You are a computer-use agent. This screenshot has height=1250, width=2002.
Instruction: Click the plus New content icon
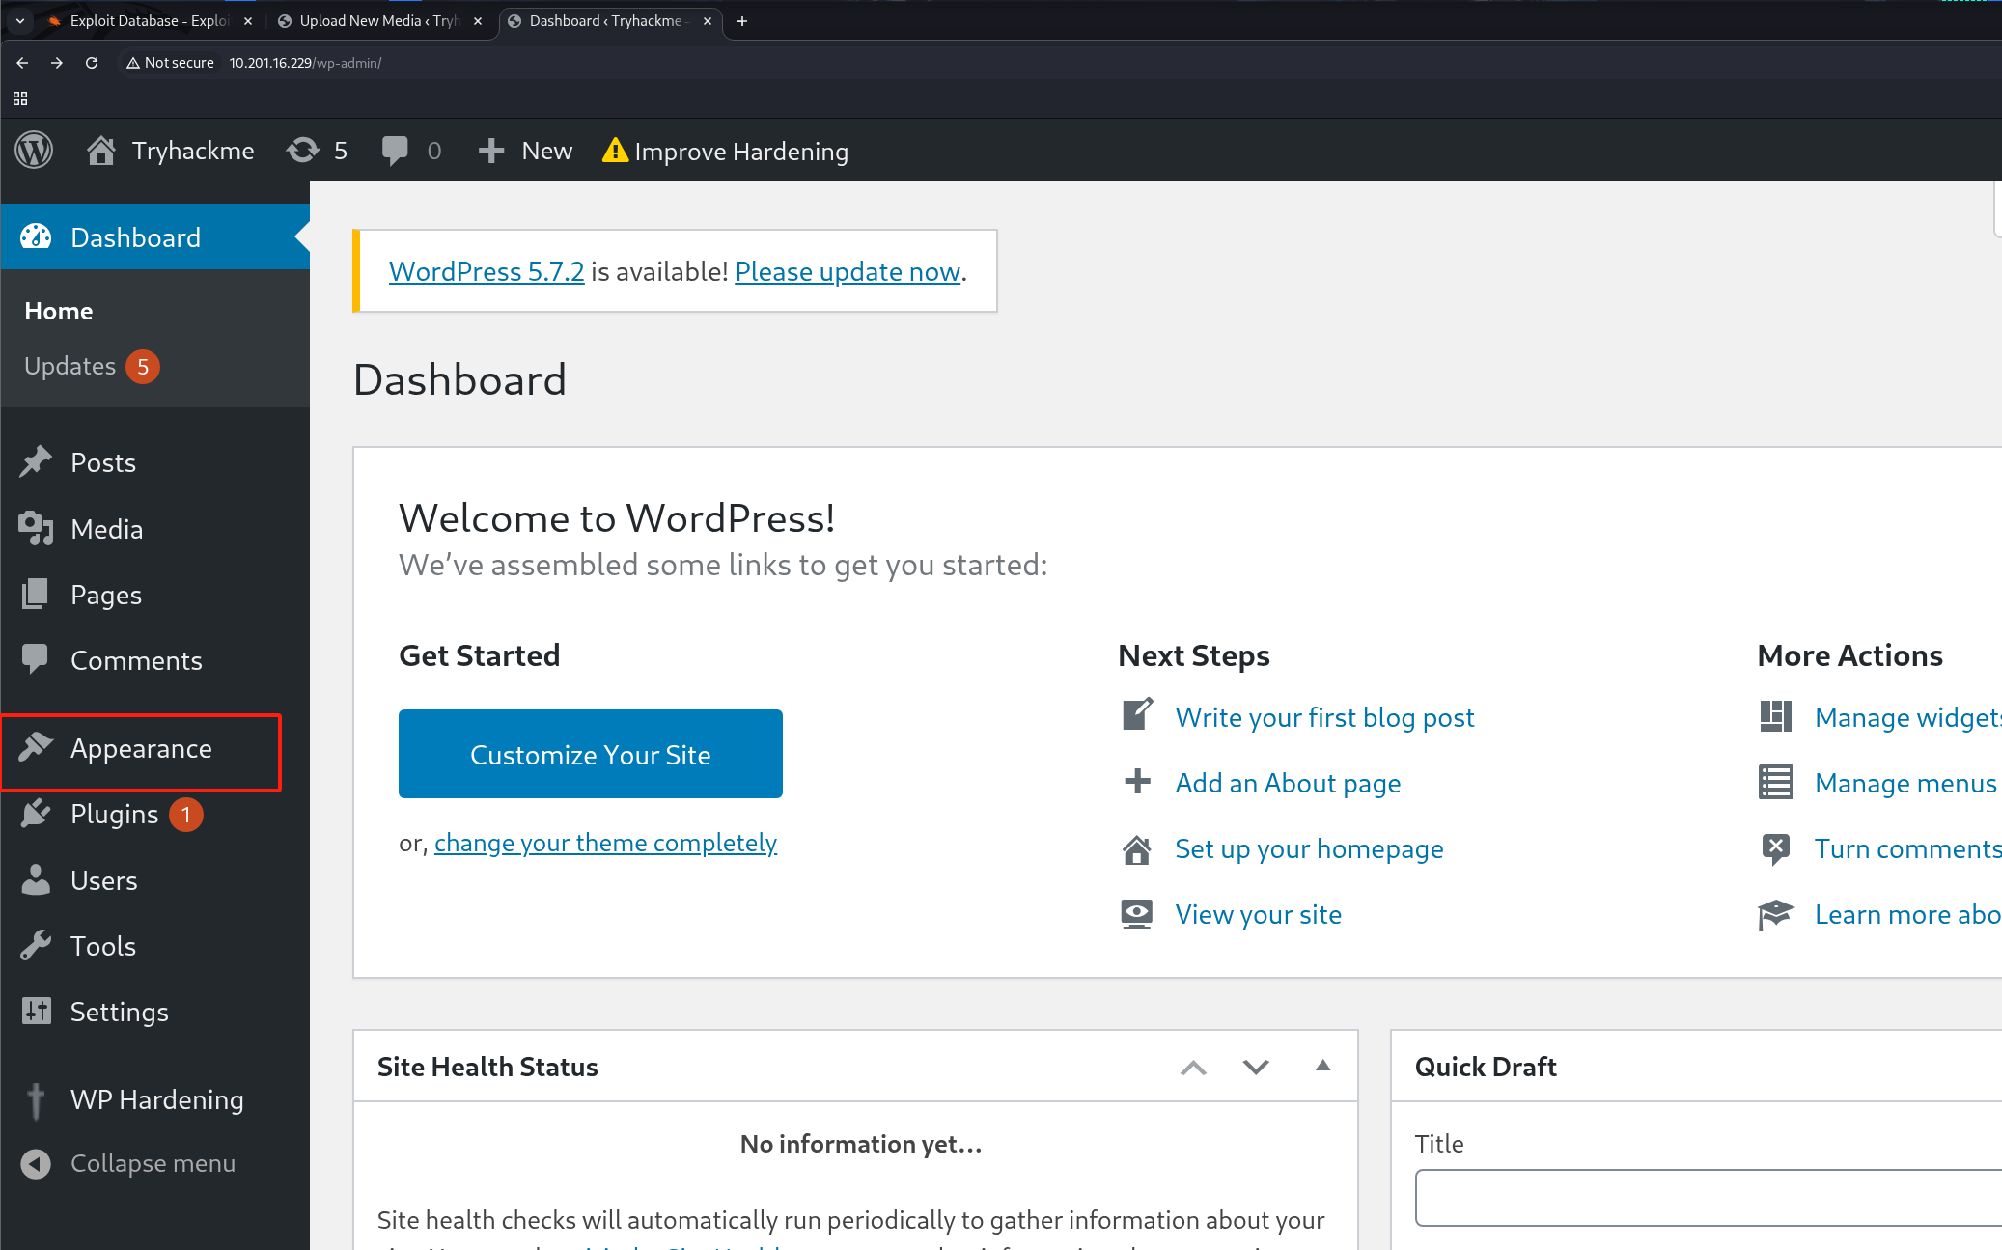[491, 151]
